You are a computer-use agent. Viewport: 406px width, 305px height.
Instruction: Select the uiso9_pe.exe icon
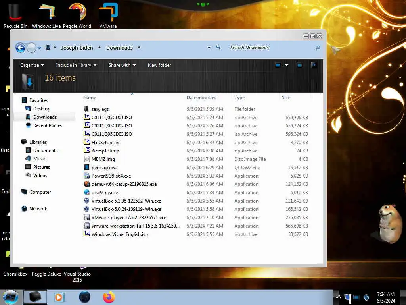click(x=87, y=192)
